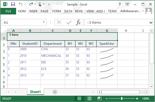
Task: Click the horizontal scrollbar thumb
Action: point(120,92)
